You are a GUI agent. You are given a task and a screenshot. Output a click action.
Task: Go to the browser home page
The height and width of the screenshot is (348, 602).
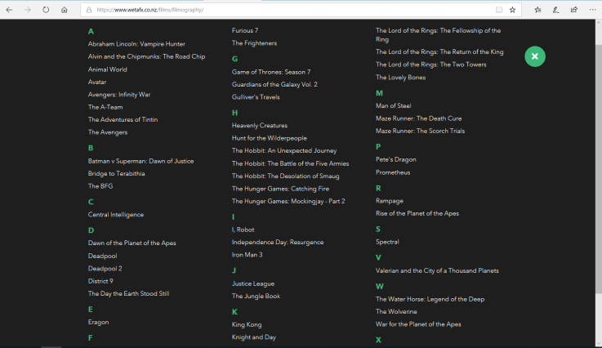click(x=64, y=10)
